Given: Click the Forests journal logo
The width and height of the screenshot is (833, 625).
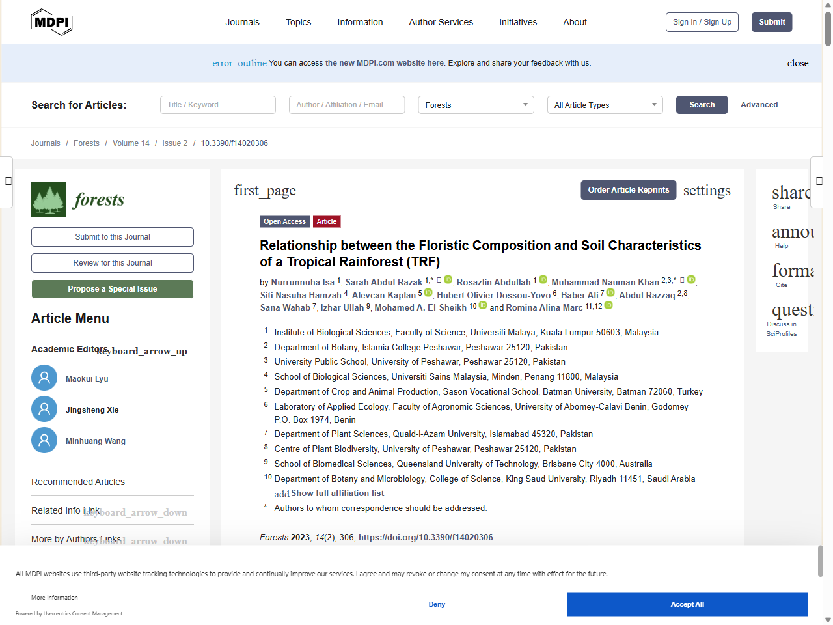Looking at the screenshot, I should [x=78, y=200].
